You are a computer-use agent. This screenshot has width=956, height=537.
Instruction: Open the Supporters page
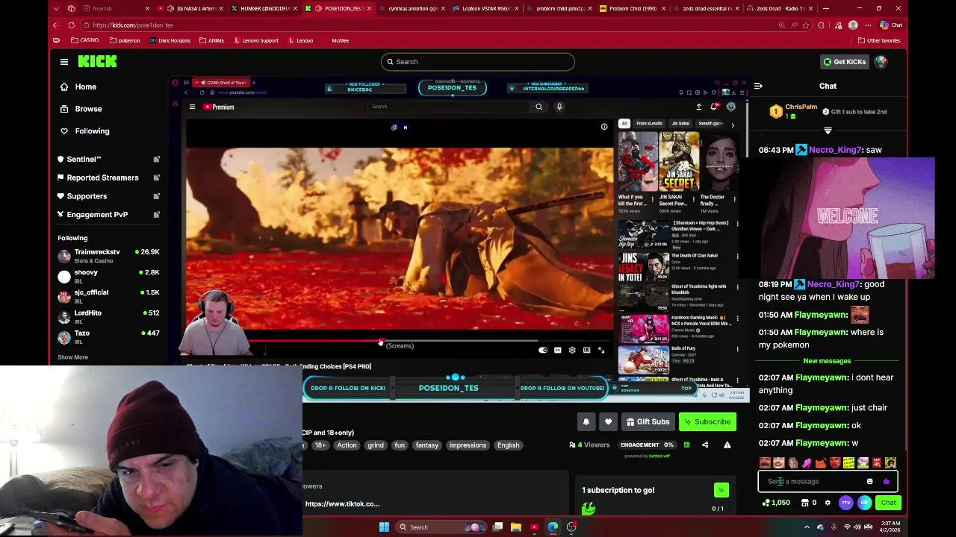(87, 196)
